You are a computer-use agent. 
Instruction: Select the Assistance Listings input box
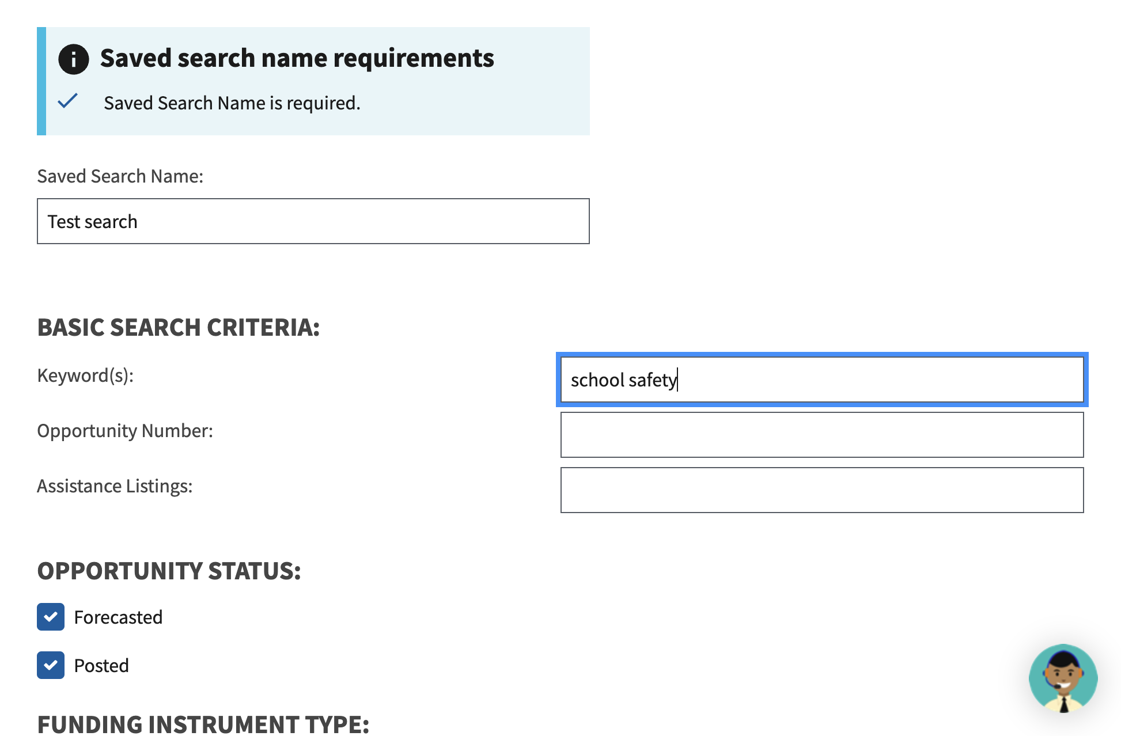pos(822,490)
